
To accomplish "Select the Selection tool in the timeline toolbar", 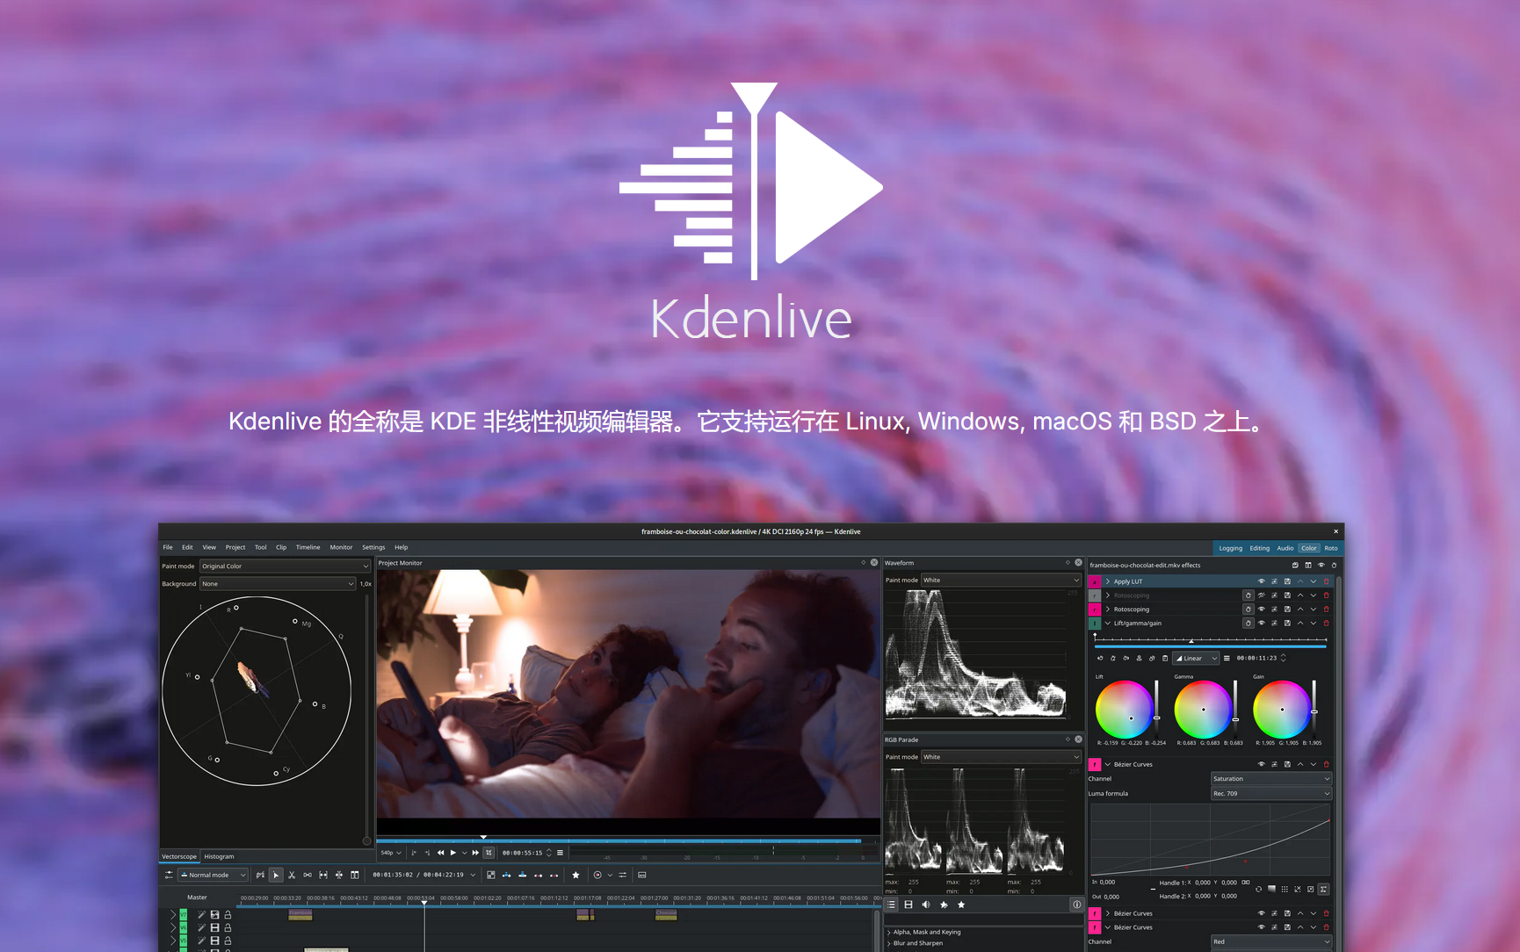I will click(275, 875).
